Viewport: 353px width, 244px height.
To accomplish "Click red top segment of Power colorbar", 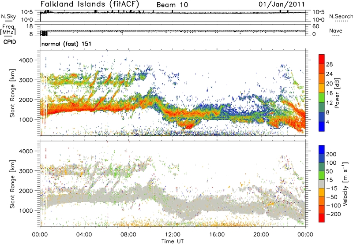I will [322, 59].
